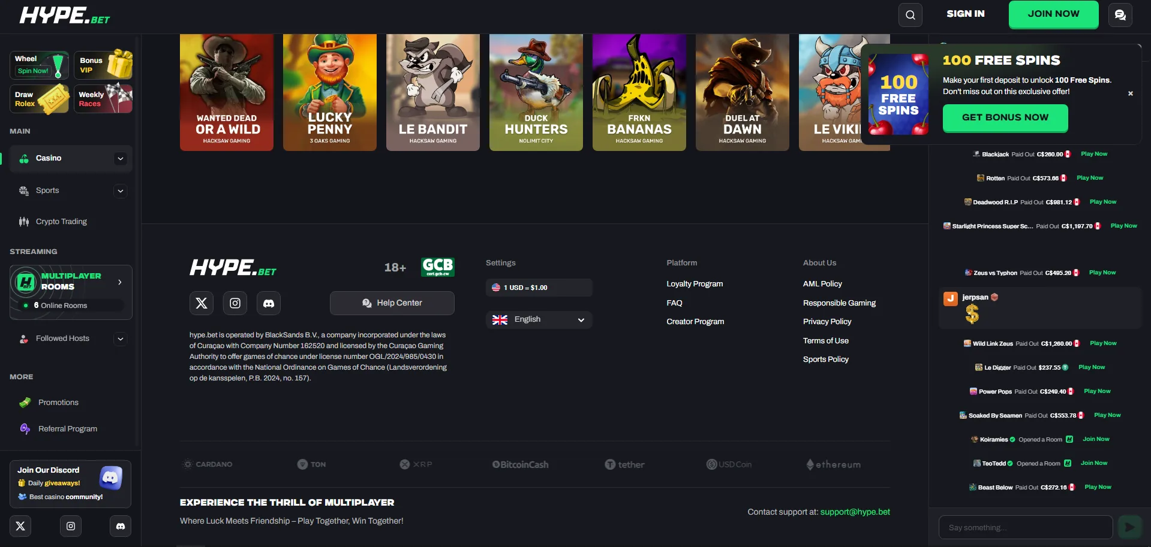Open the Help Center button
Screen dimensions: 1151x547
(392, 303)
